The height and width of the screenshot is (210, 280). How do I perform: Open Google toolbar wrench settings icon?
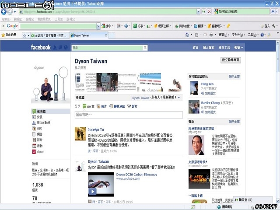273,26
